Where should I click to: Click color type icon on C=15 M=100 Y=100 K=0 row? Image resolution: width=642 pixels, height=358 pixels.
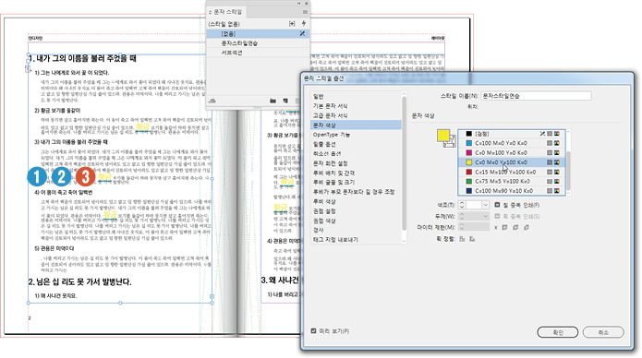pyautogui.click(x=550, y=172)
